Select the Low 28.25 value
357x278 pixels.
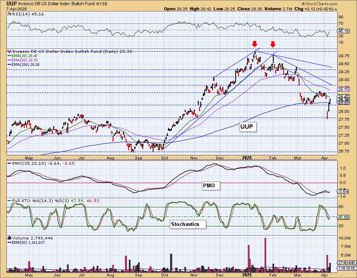pos(224,9)
